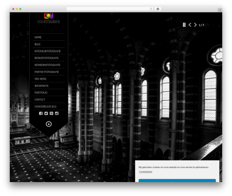Open the Informatie menu item
The width and height of the screenshot is (232, 196).
[49, 86]
